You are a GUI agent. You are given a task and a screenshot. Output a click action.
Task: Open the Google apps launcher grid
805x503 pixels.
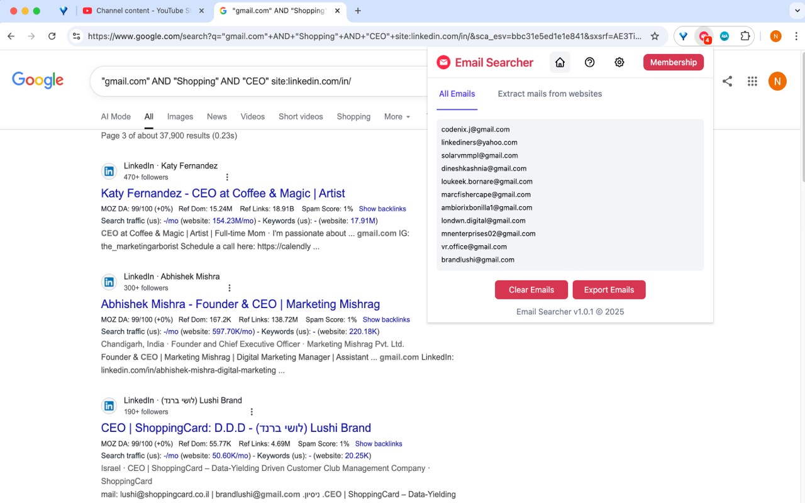752,81
